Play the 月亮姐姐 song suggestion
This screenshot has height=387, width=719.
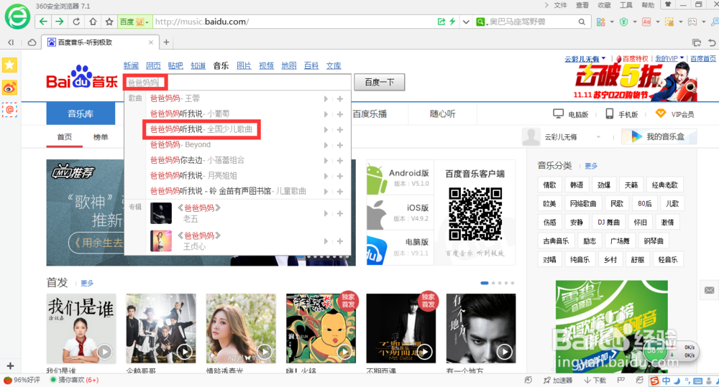click(x=326, y=176)
